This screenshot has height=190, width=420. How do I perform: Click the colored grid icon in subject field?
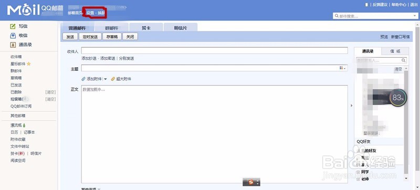(x=341, y=68)
